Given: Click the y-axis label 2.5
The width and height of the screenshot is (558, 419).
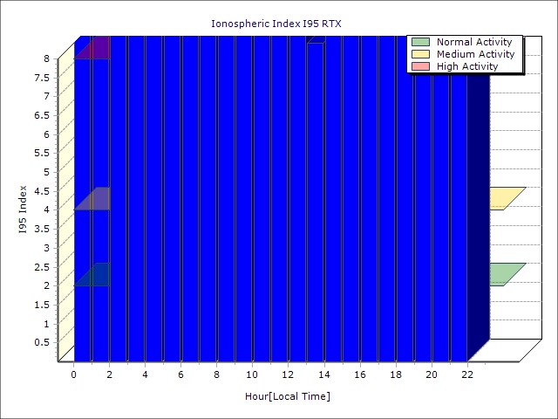Looking at the screenshot, I should [x=42, y=267].
